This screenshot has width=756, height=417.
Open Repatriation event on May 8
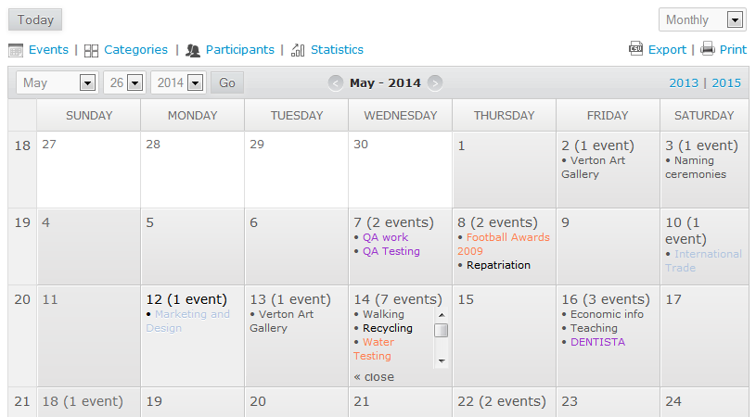click(498, 265)
